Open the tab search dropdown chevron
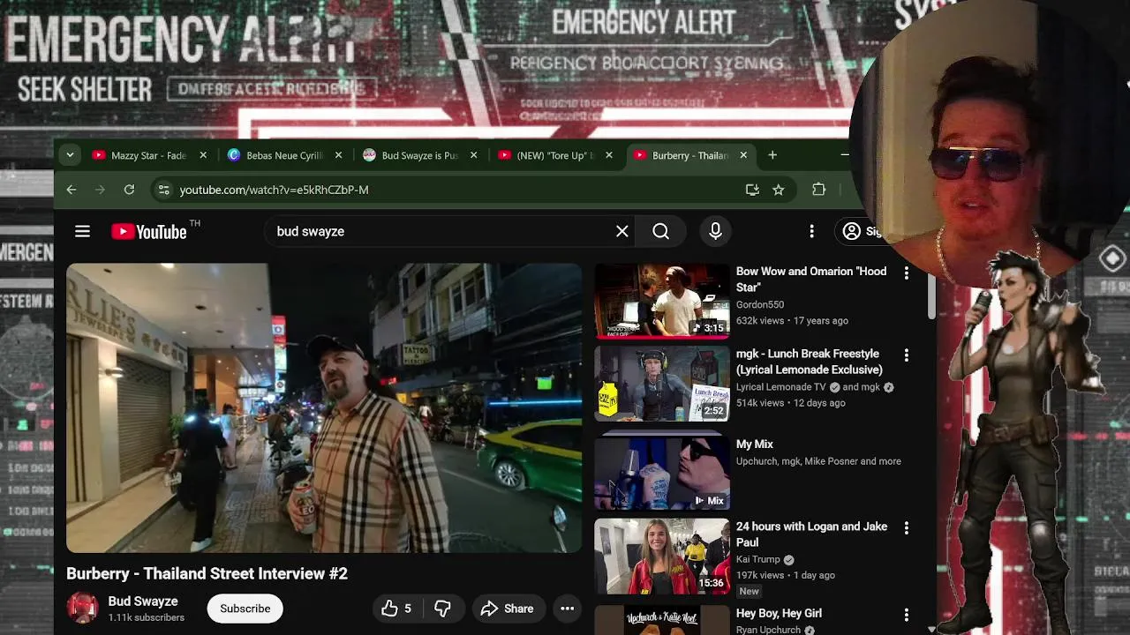 coord(70,155)
